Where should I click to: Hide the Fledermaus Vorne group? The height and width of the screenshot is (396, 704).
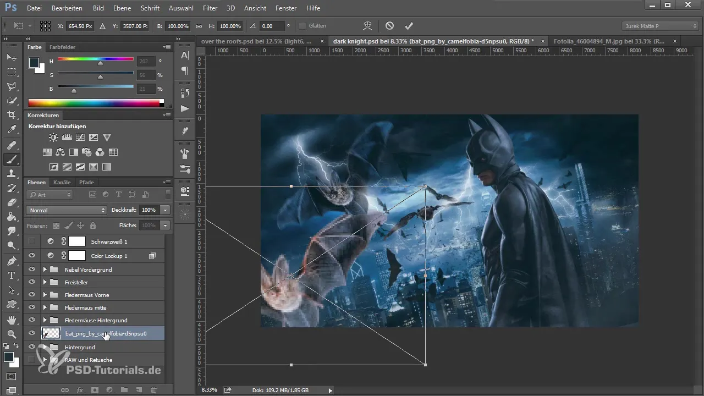(32, 295)
